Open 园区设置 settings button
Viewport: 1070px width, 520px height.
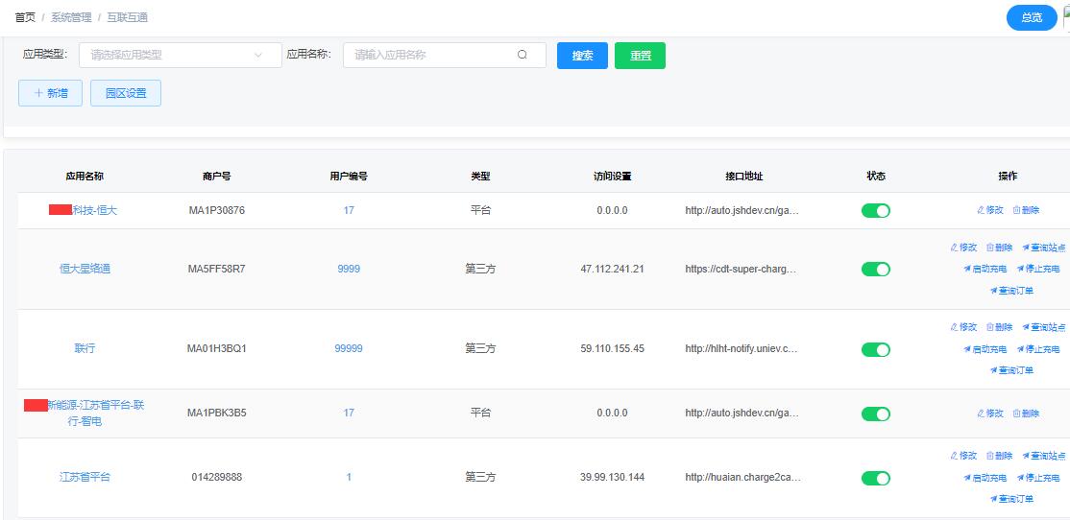pos(126,93)
